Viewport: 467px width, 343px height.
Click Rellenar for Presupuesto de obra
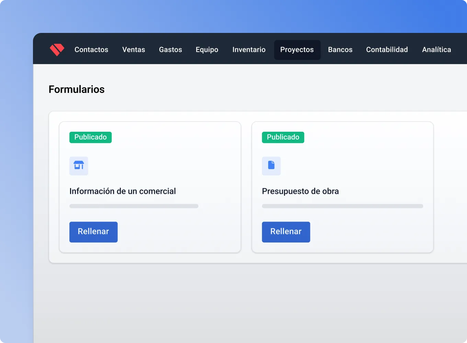[286, 232]
